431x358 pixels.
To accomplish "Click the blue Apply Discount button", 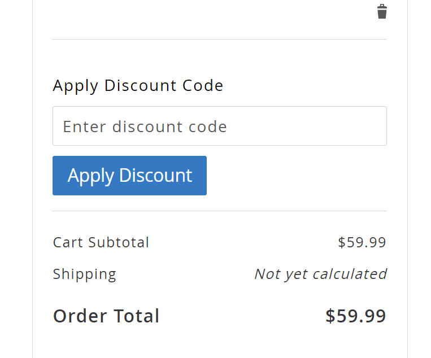I will (129, 176).
